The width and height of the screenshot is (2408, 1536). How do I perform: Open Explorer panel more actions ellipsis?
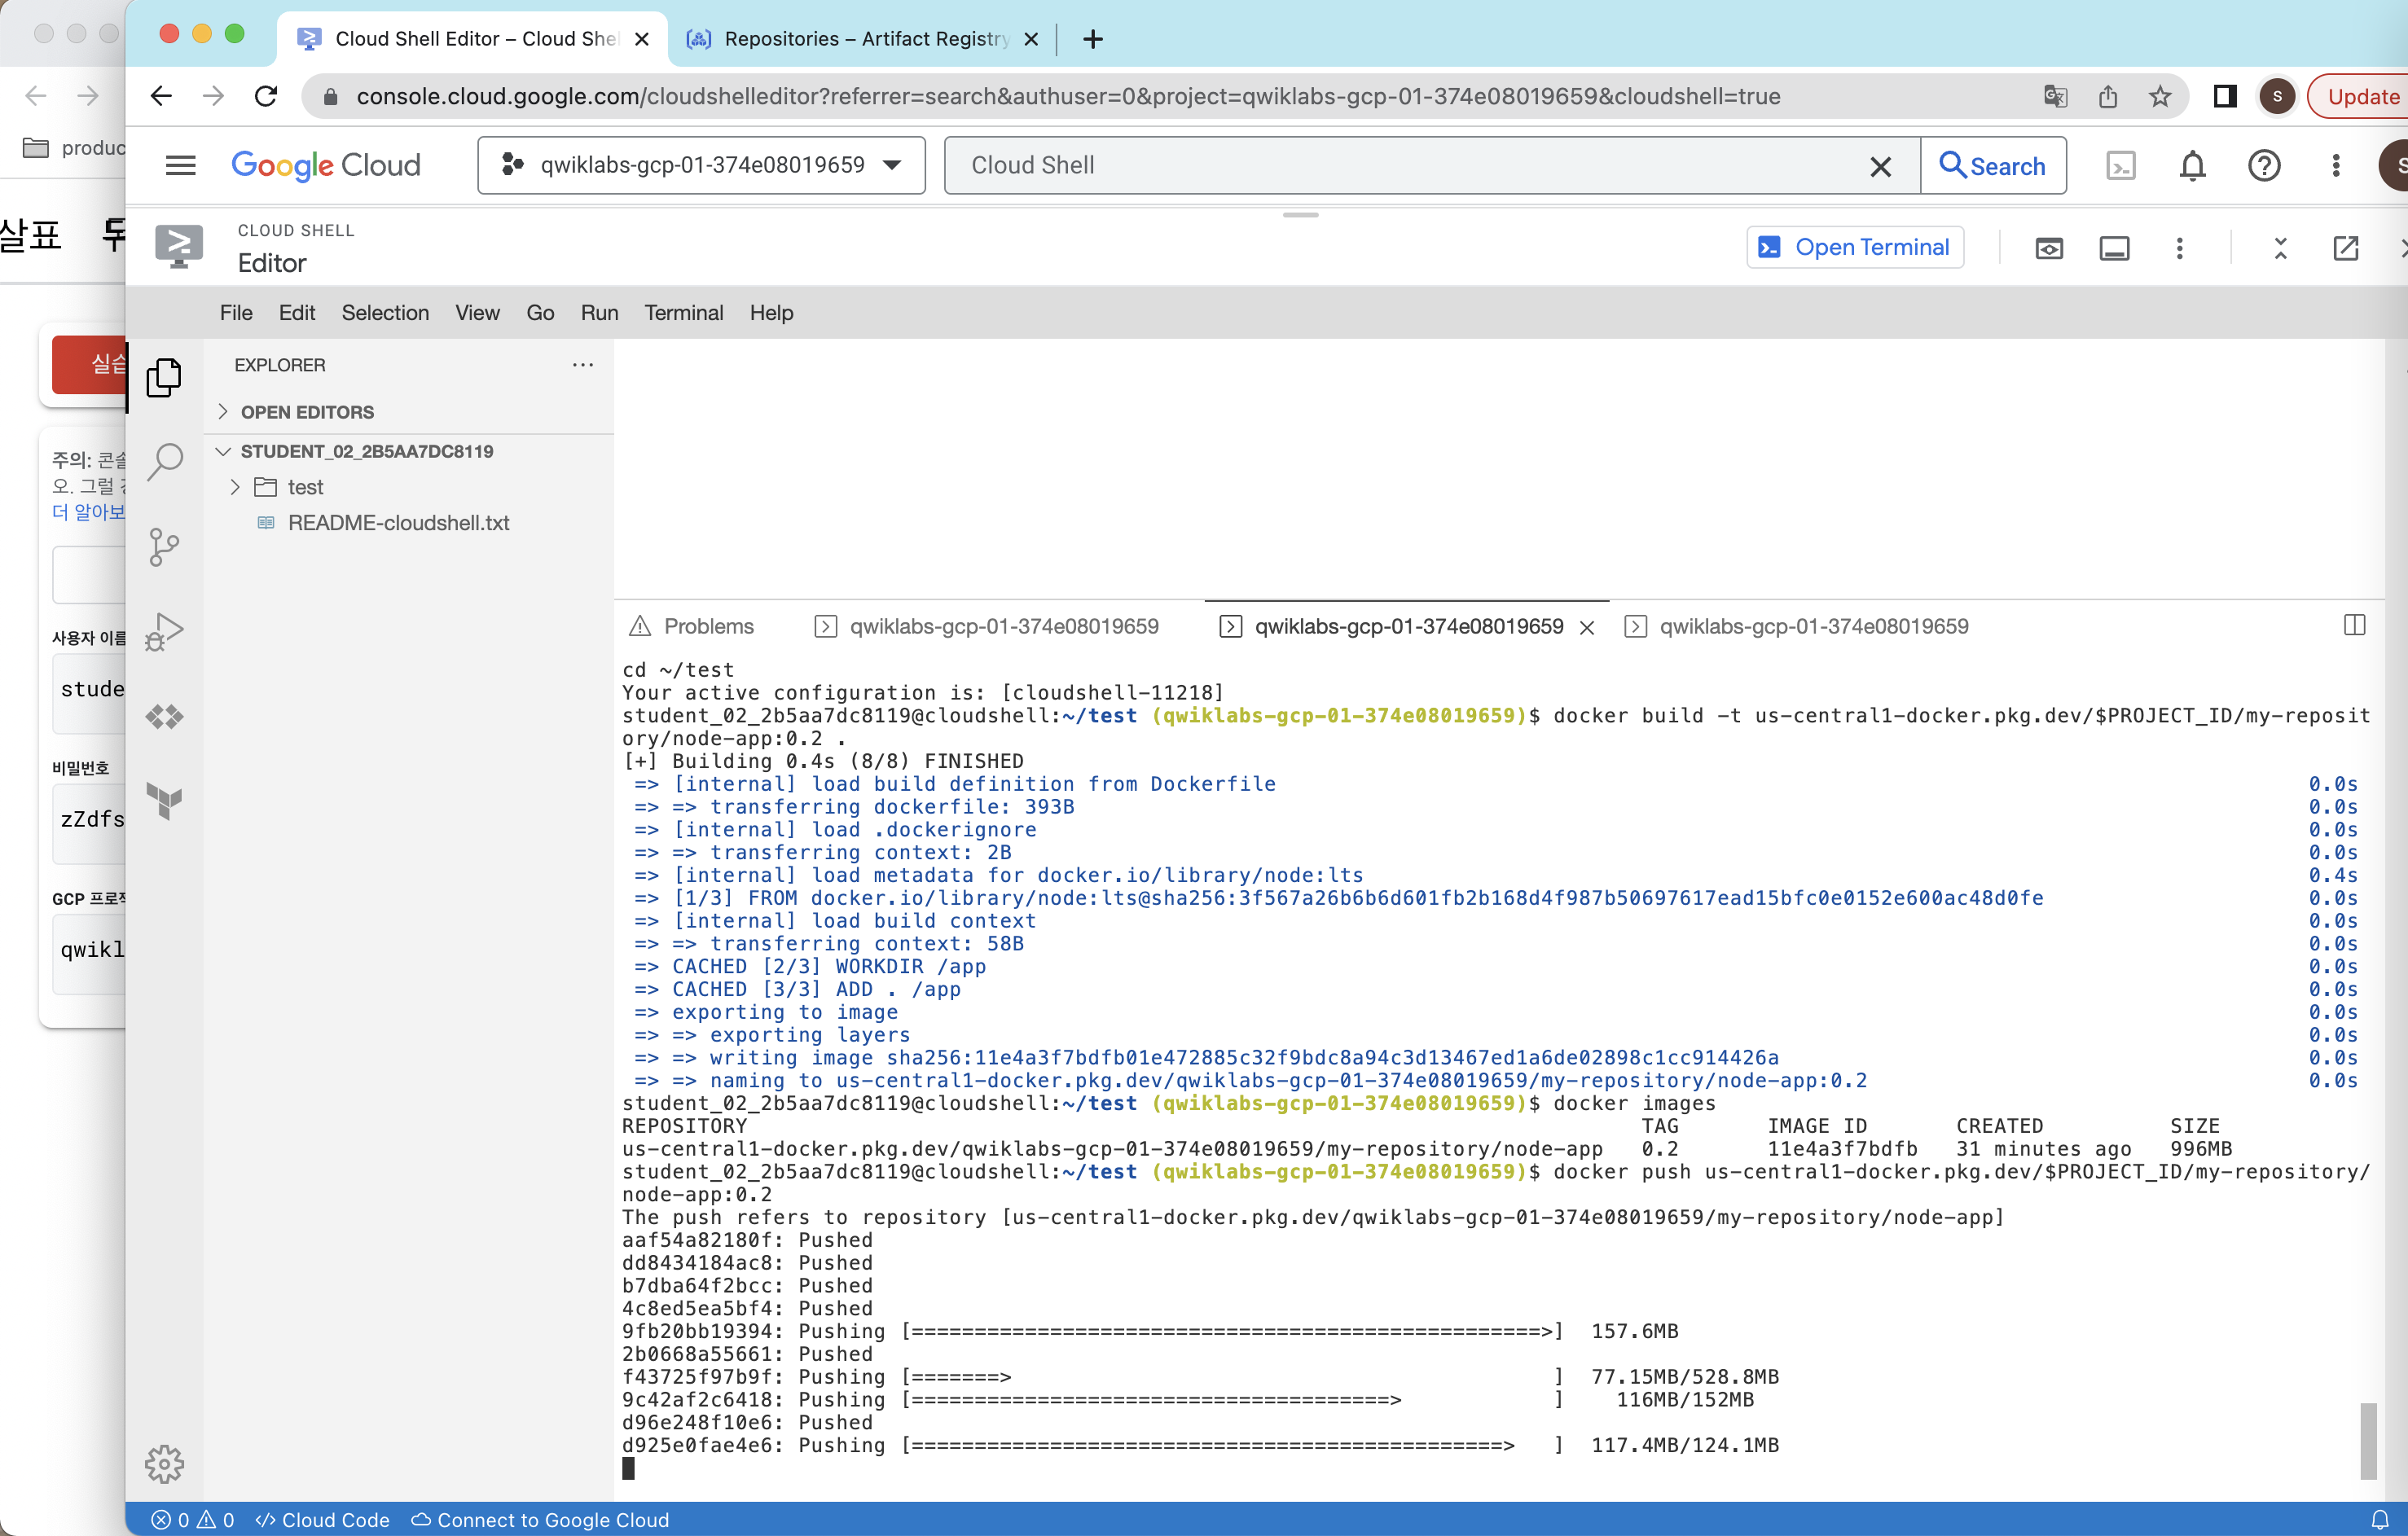tap(583, 365)
